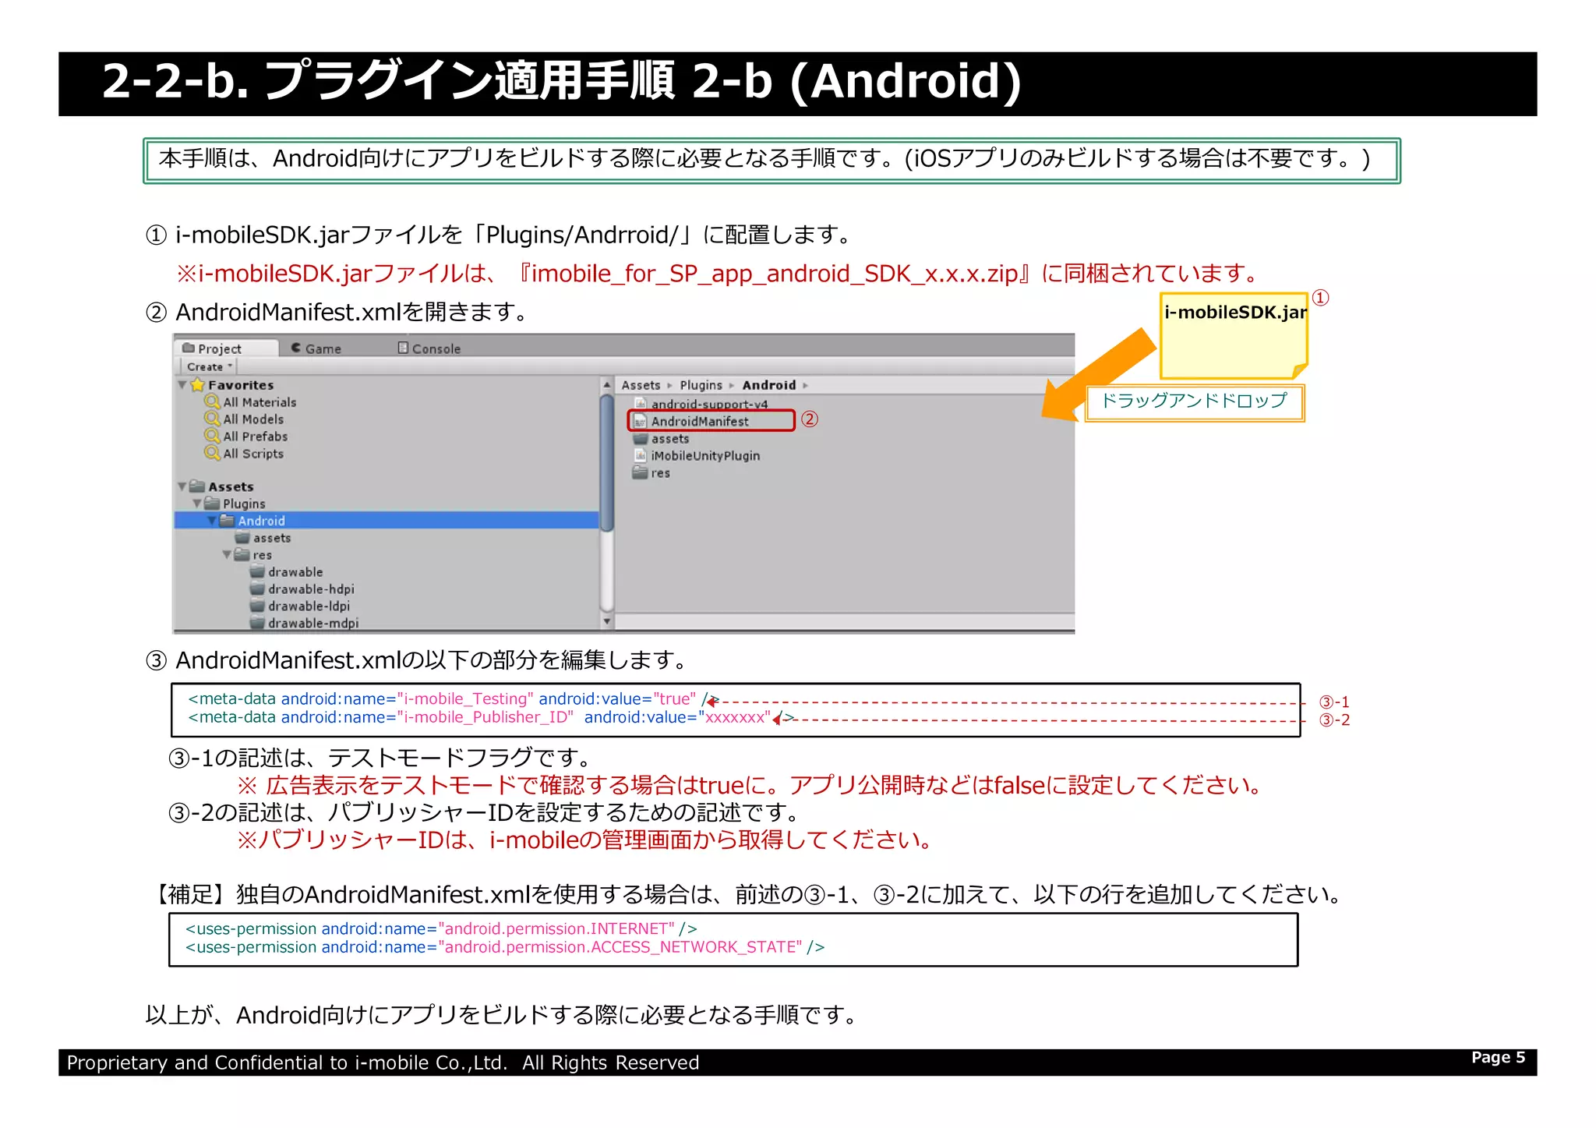Click the res folder icon in file list

(x=641, y=472)
